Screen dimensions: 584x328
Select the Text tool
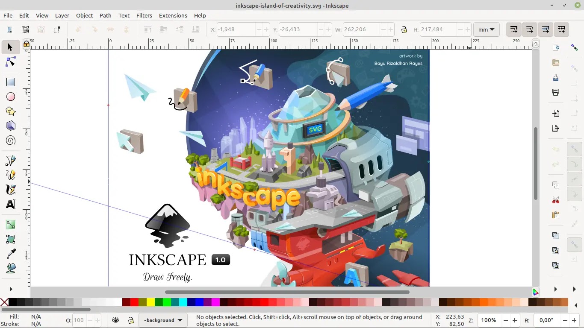coord(10,204)
